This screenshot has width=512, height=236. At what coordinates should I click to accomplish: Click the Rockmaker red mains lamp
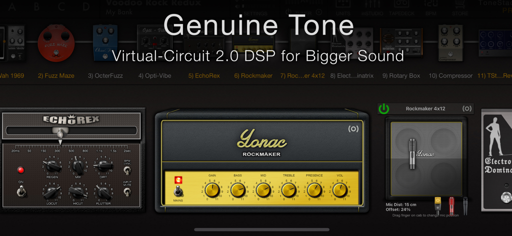coord(178,179)
